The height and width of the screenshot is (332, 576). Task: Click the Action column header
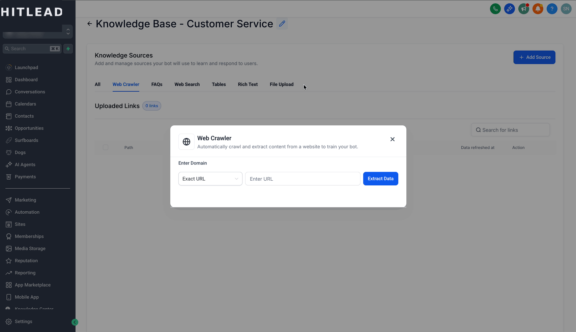pos(518,148)
